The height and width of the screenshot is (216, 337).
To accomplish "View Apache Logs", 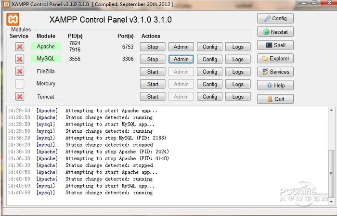I will (x=238, y=47).
